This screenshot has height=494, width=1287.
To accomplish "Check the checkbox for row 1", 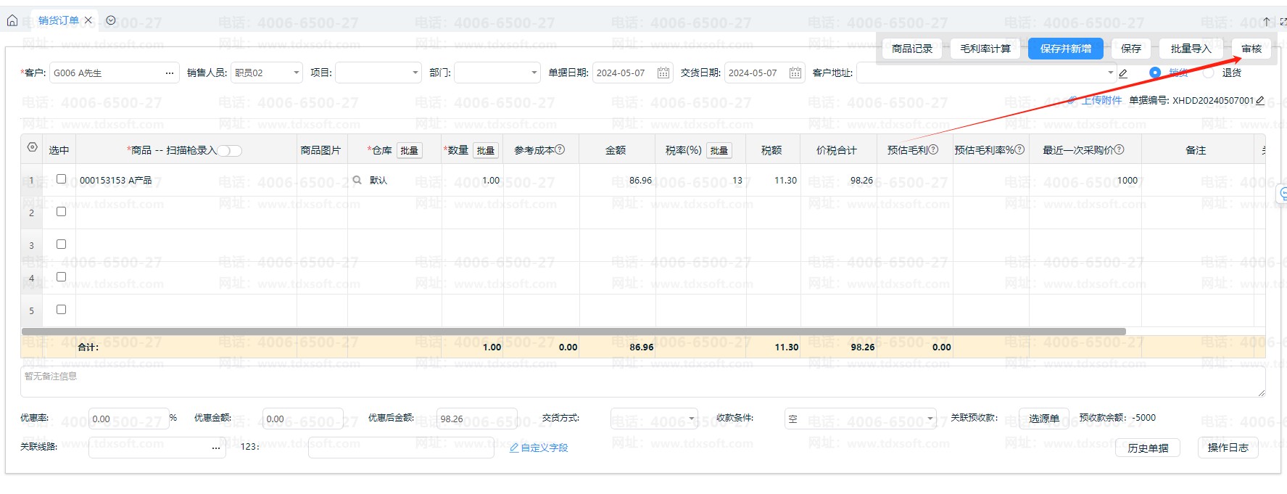I will [61, 179].
